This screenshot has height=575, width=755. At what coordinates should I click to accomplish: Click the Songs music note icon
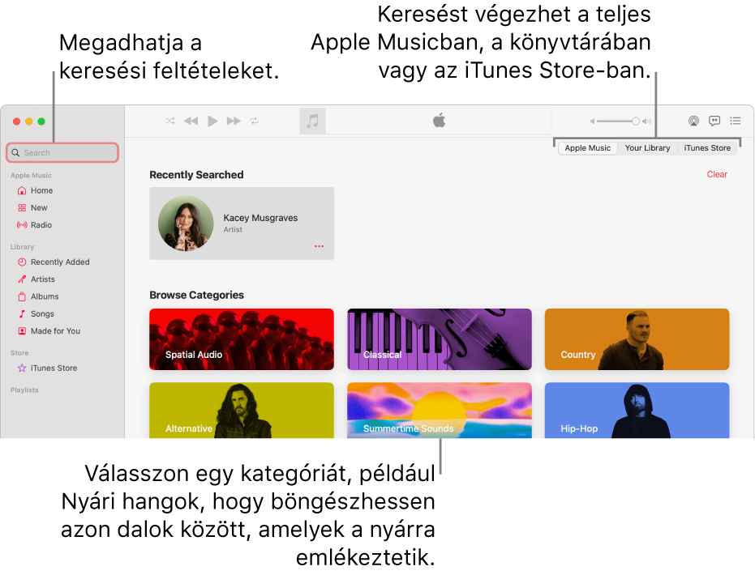pos(22,314)
